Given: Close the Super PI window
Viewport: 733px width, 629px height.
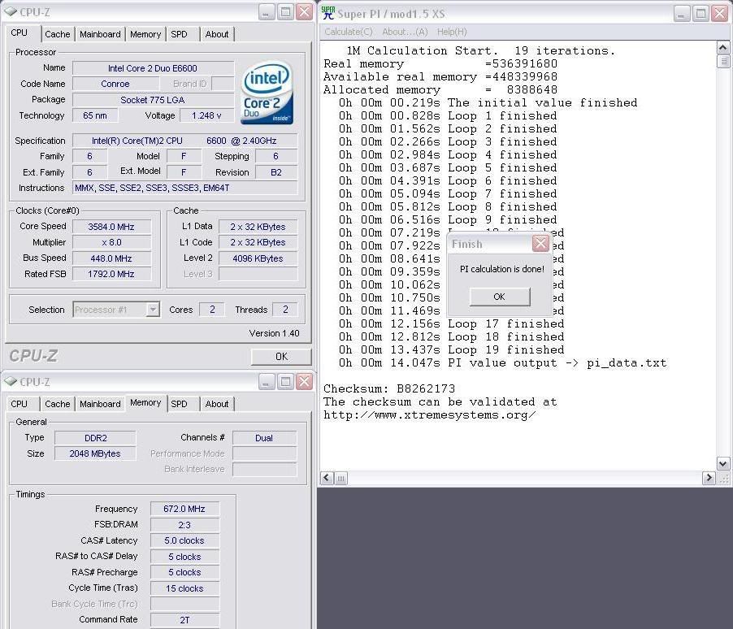Looking at the screenshot, I should (720, 14).
